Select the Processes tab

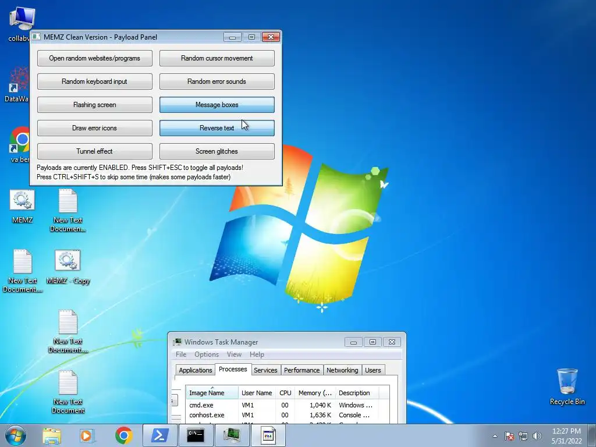pos(233,369)
